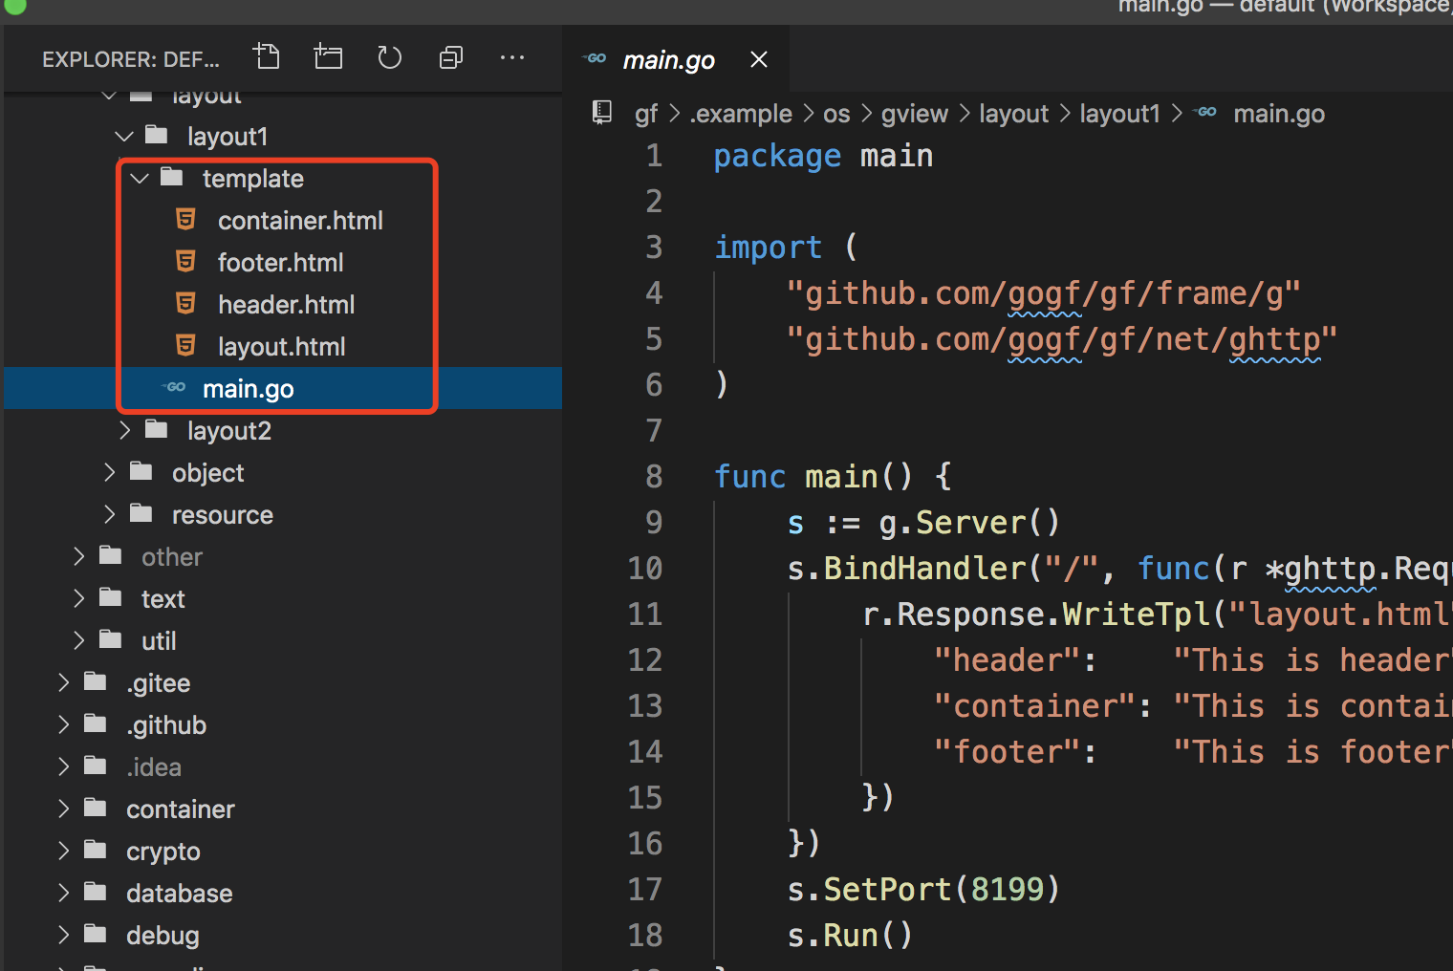Refresh the Explorer view

[x=389, y=56]
